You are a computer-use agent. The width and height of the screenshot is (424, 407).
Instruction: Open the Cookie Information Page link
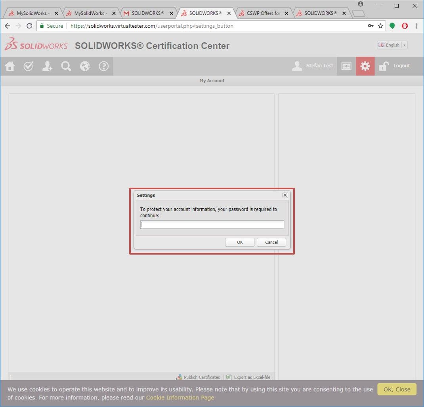[180, 397]
